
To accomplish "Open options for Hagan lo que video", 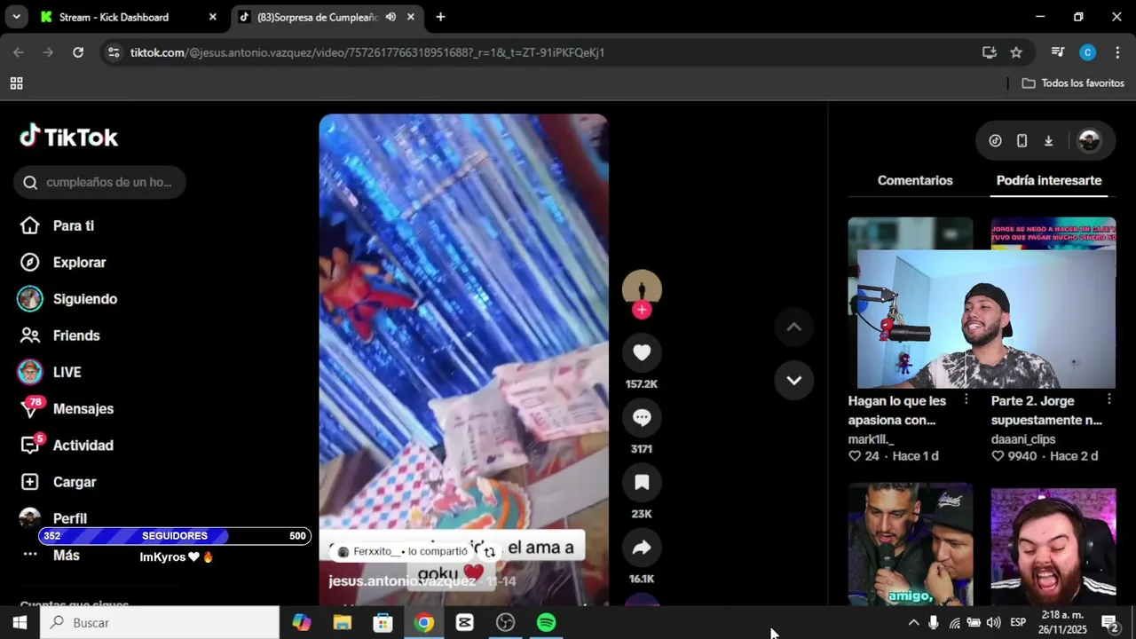I will (966, 399).
